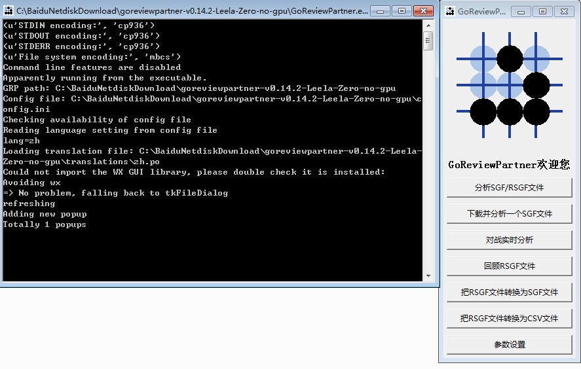Close the console window

tap(423, 11)
